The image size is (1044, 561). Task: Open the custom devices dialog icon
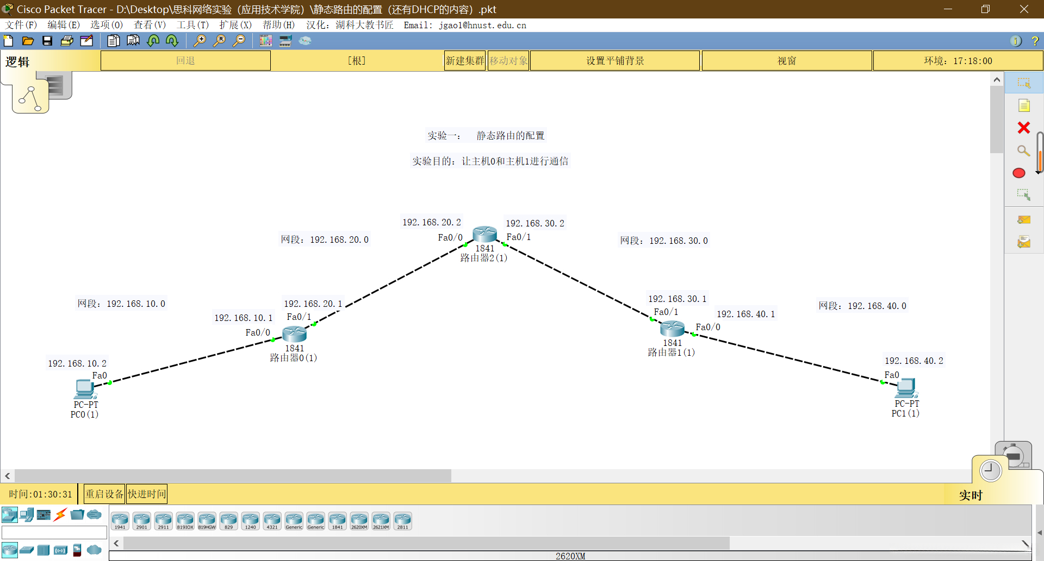click(285, 41)
